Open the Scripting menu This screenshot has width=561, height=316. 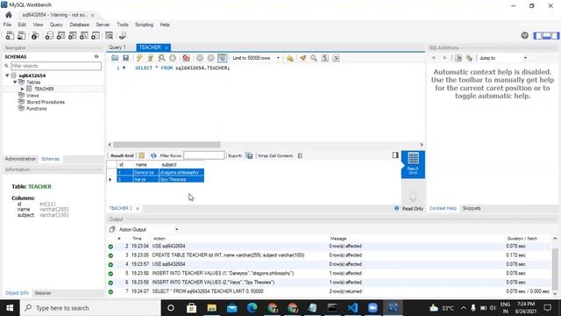[144, 25]
